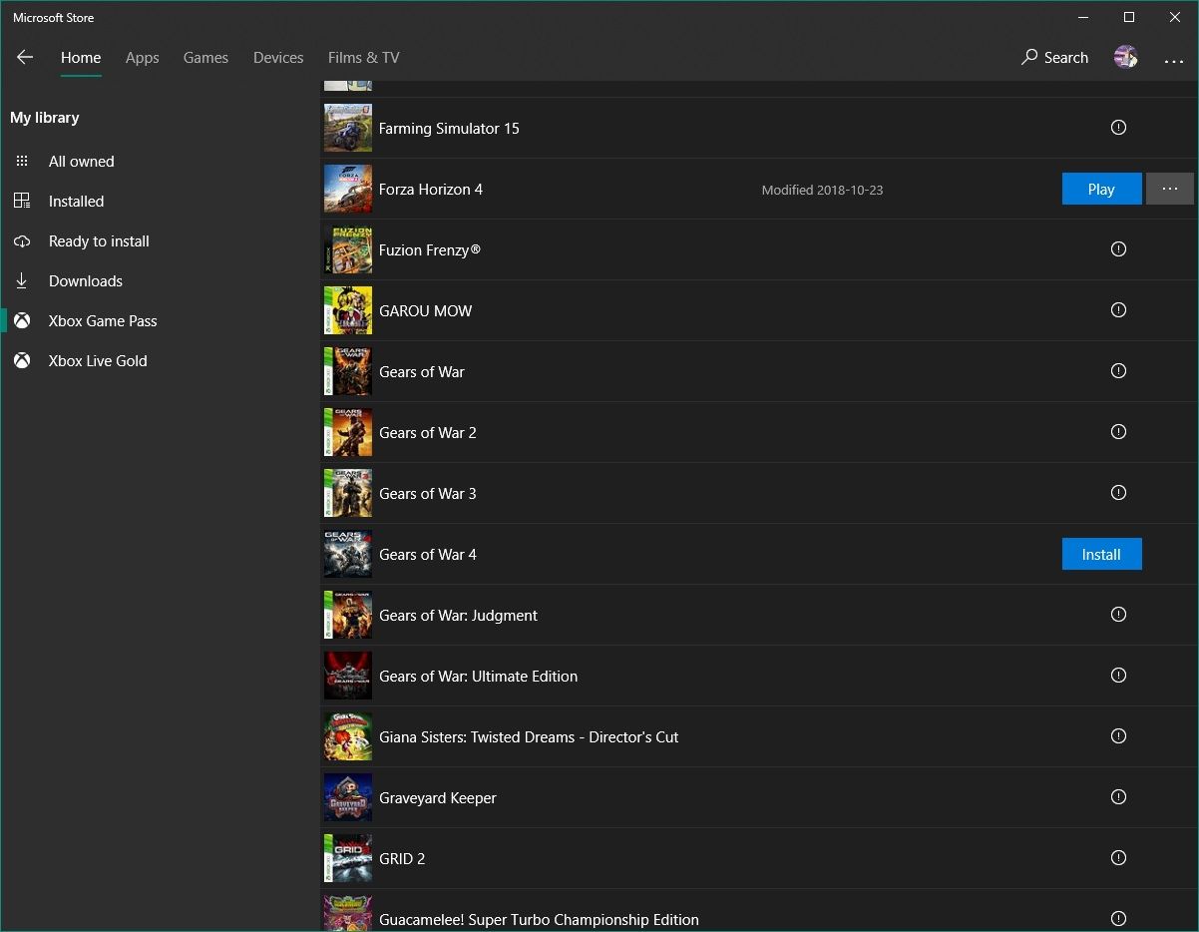Go back using the back arrow
The width and height of the screenshot is (1199, 932).
coord(25,58)
